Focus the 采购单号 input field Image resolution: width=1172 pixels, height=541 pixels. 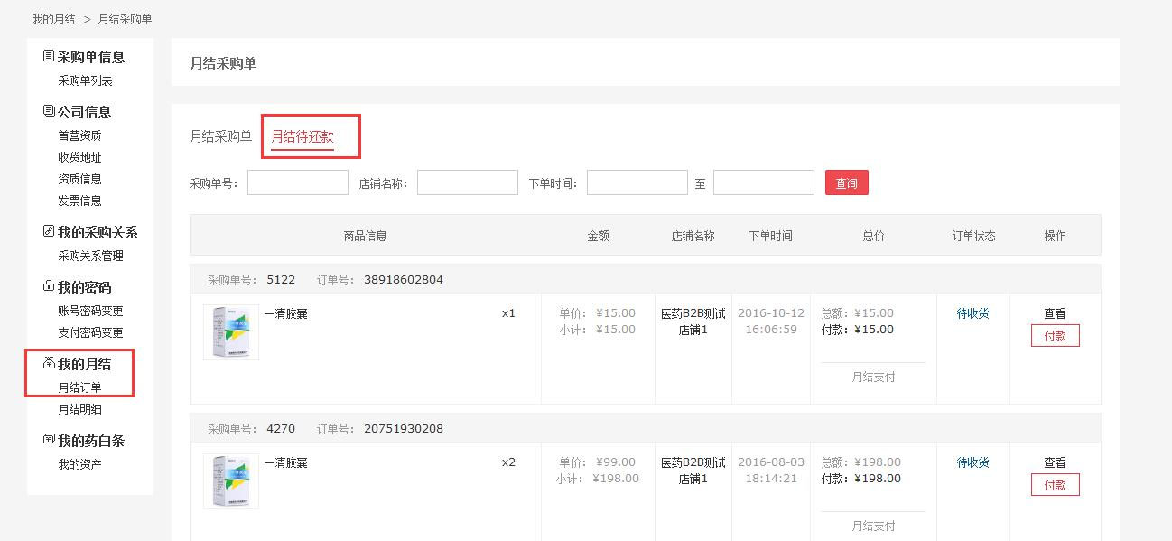click(298, 182)
